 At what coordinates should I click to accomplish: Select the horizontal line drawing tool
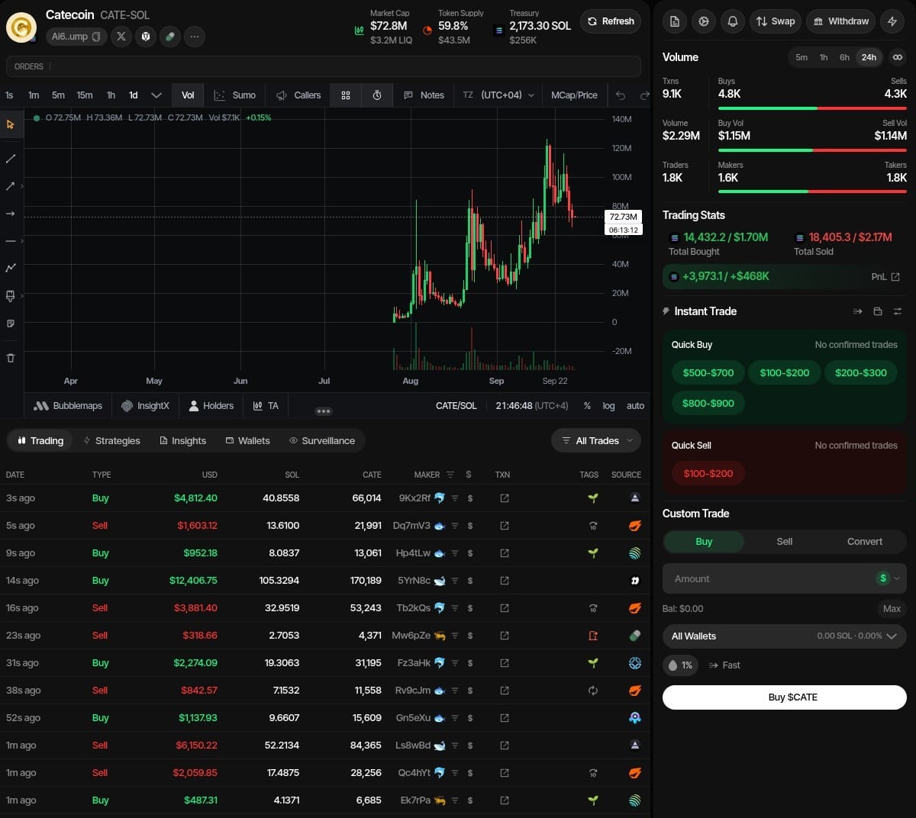pos(11,241)
